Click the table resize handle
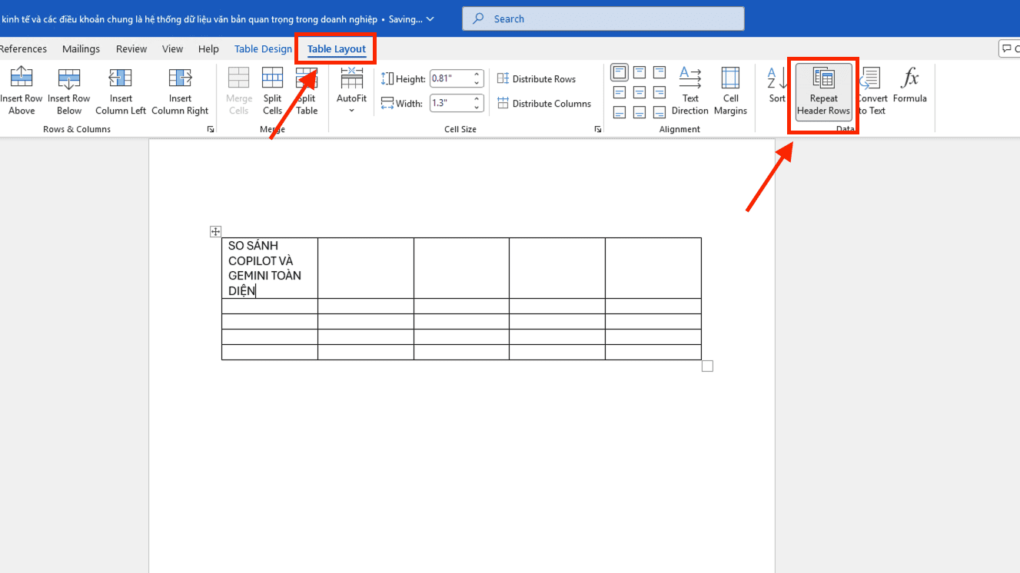The height and width of the screenshot is (573, 1020). [x=707, y=366]
